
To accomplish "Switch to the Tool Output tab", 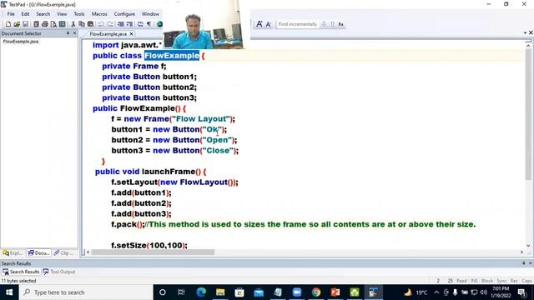I will [x=59, y=272].
